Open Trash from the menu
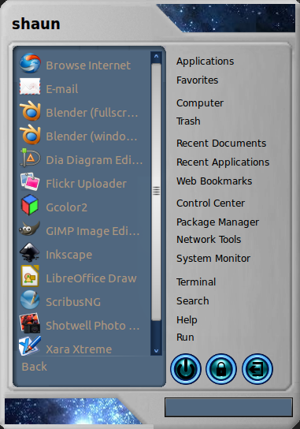This screenshot has width=300, height=429. click(188, 121)
